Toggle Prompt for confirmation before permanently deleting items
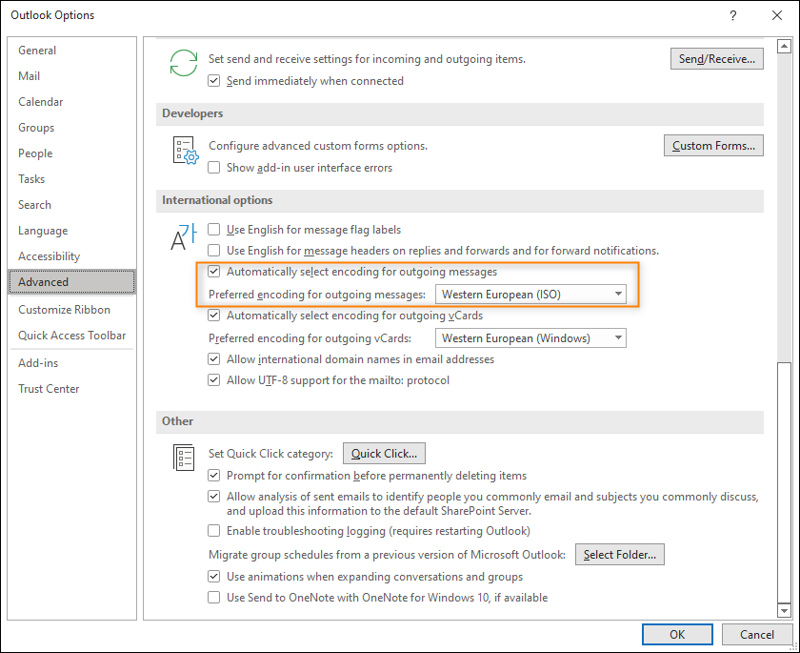 click(x=213, y=476)
